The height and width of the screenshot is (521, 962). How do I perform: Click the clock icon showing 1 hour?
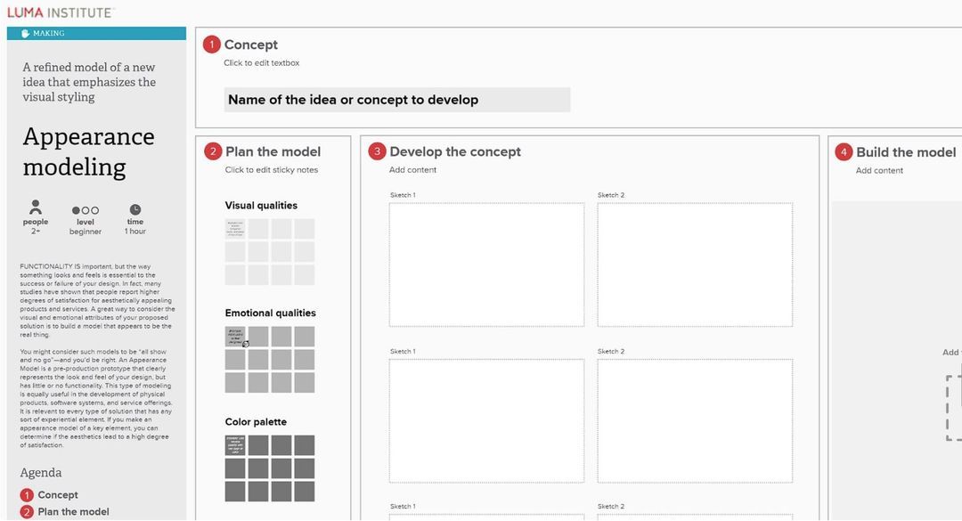pos(135,209)
